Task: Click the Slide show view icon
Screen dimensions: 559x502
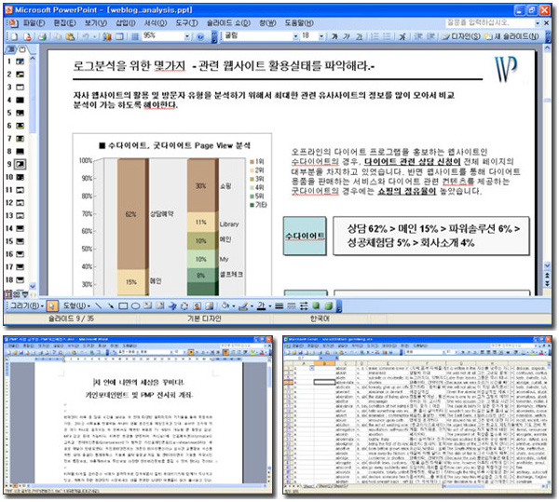Action: pos(25,294)
